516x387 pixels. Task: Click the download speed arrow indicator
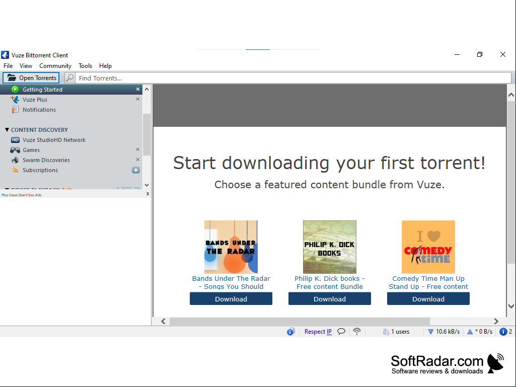point(430,332)
